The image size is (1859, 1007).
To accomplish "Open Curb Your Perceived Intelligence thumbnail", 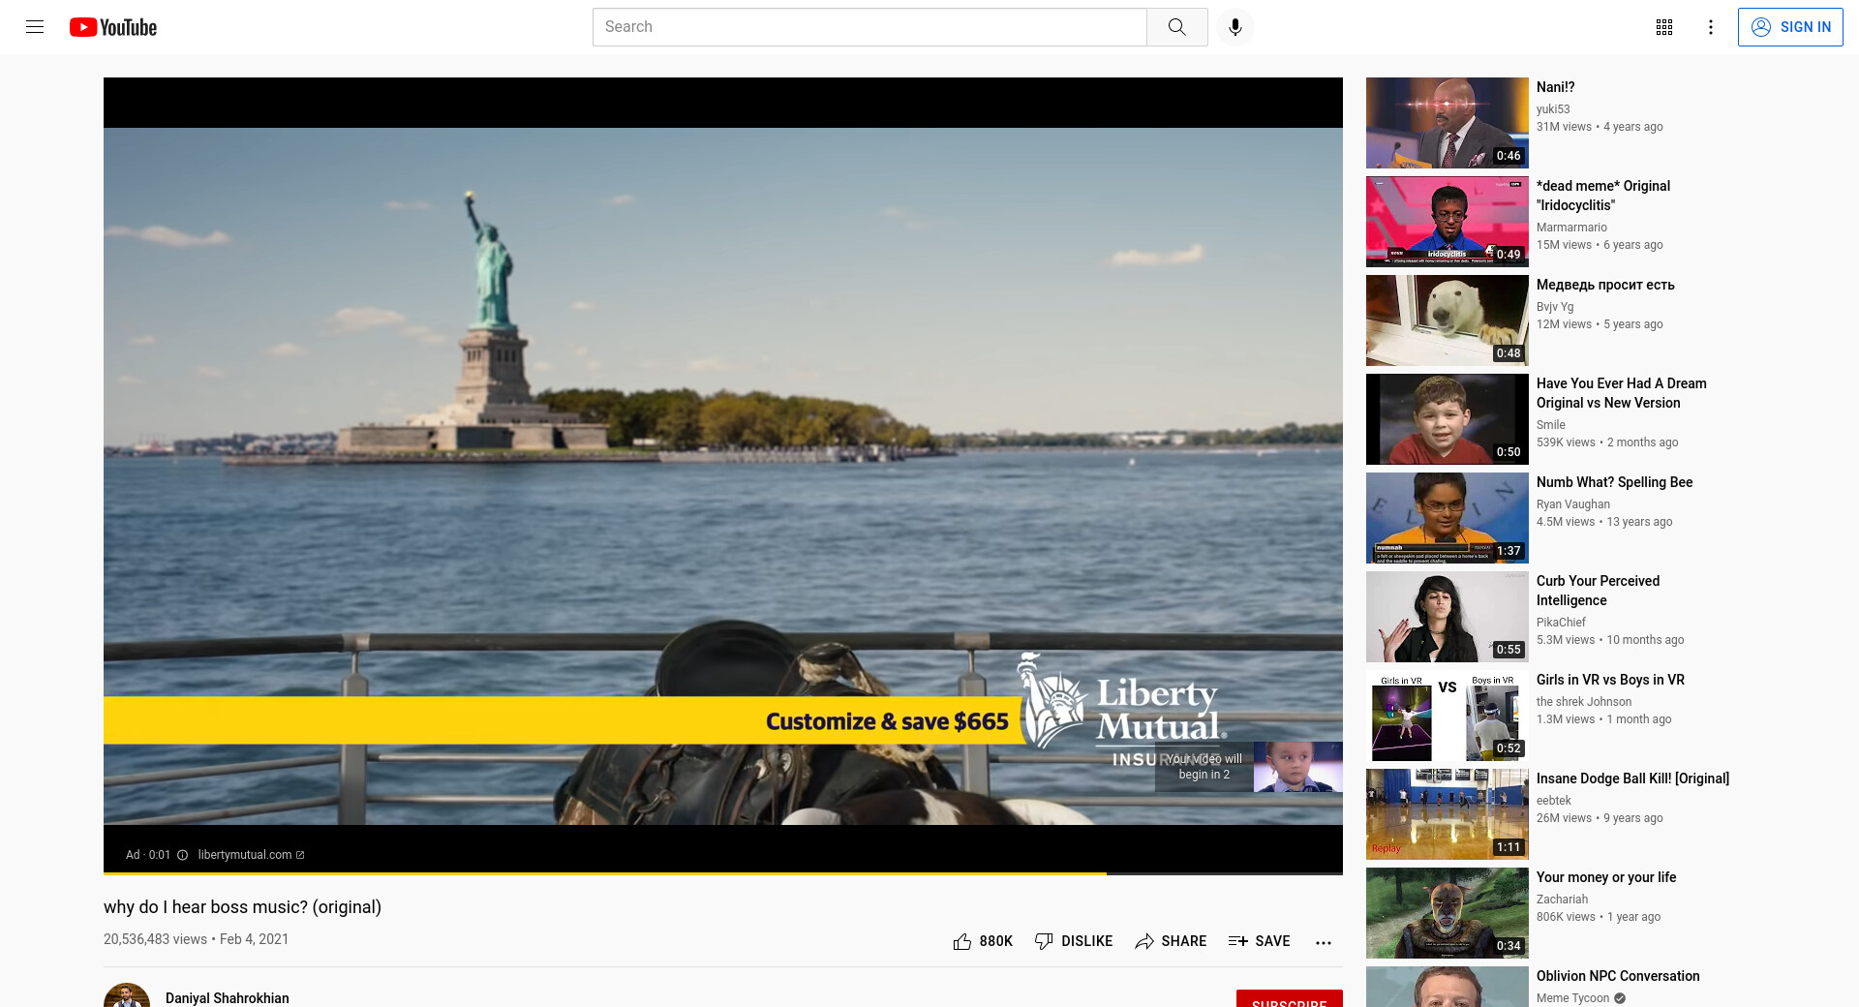I will coord(1447,617).
